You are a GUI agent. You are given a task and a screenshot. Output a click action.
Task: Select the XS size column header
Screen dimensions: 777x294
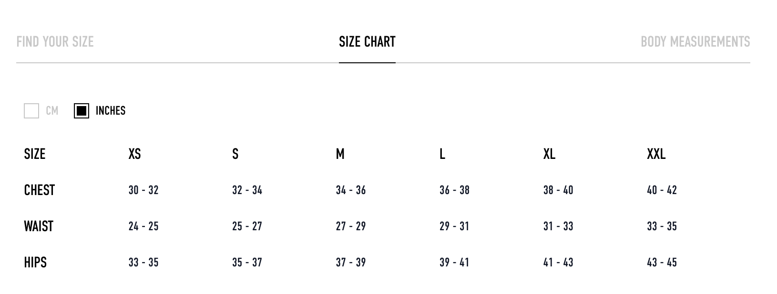click(x=134, y=154)
